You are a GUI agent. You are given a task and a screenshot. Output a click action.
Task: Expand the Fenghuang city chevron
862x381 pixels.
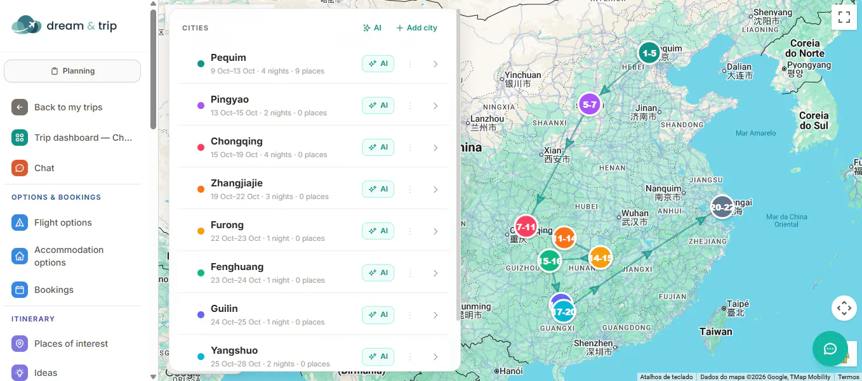[x=435, y=273]
